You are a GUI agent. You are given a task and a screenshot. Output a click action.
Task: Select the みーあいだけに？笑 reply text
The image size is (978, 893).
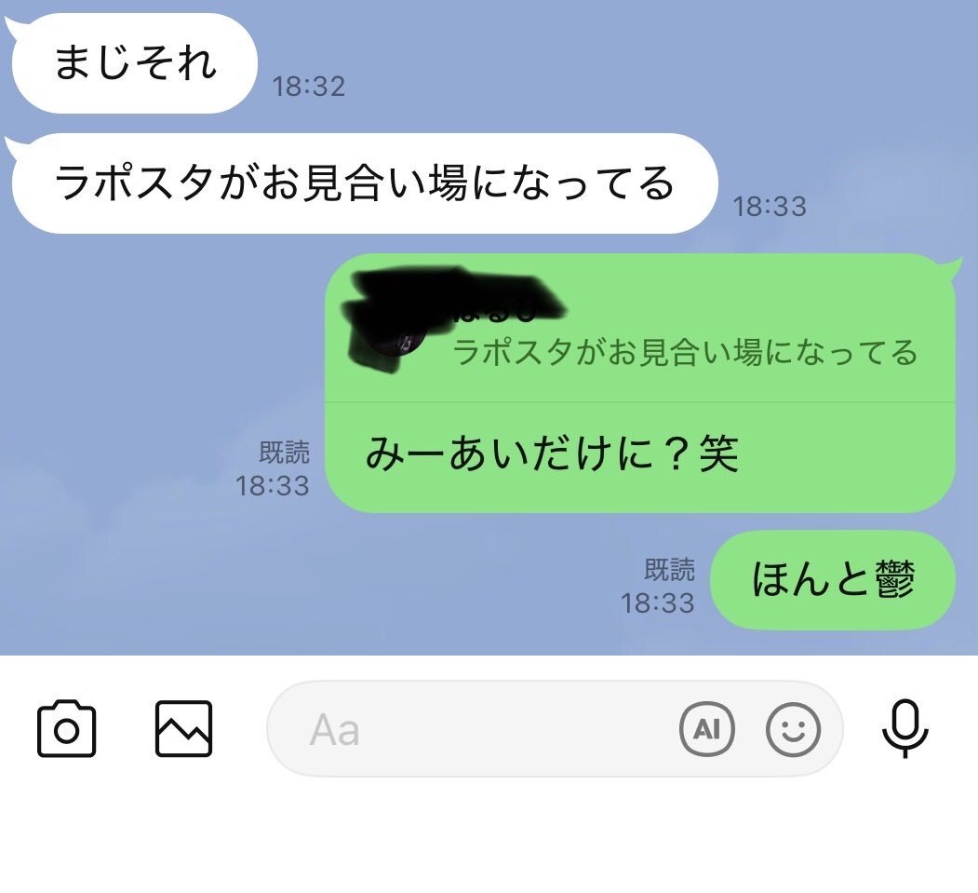[552, 453]
